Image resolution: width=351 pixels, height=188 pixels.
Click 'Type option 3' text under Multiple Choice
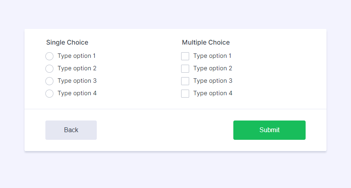tap(212, 81)
